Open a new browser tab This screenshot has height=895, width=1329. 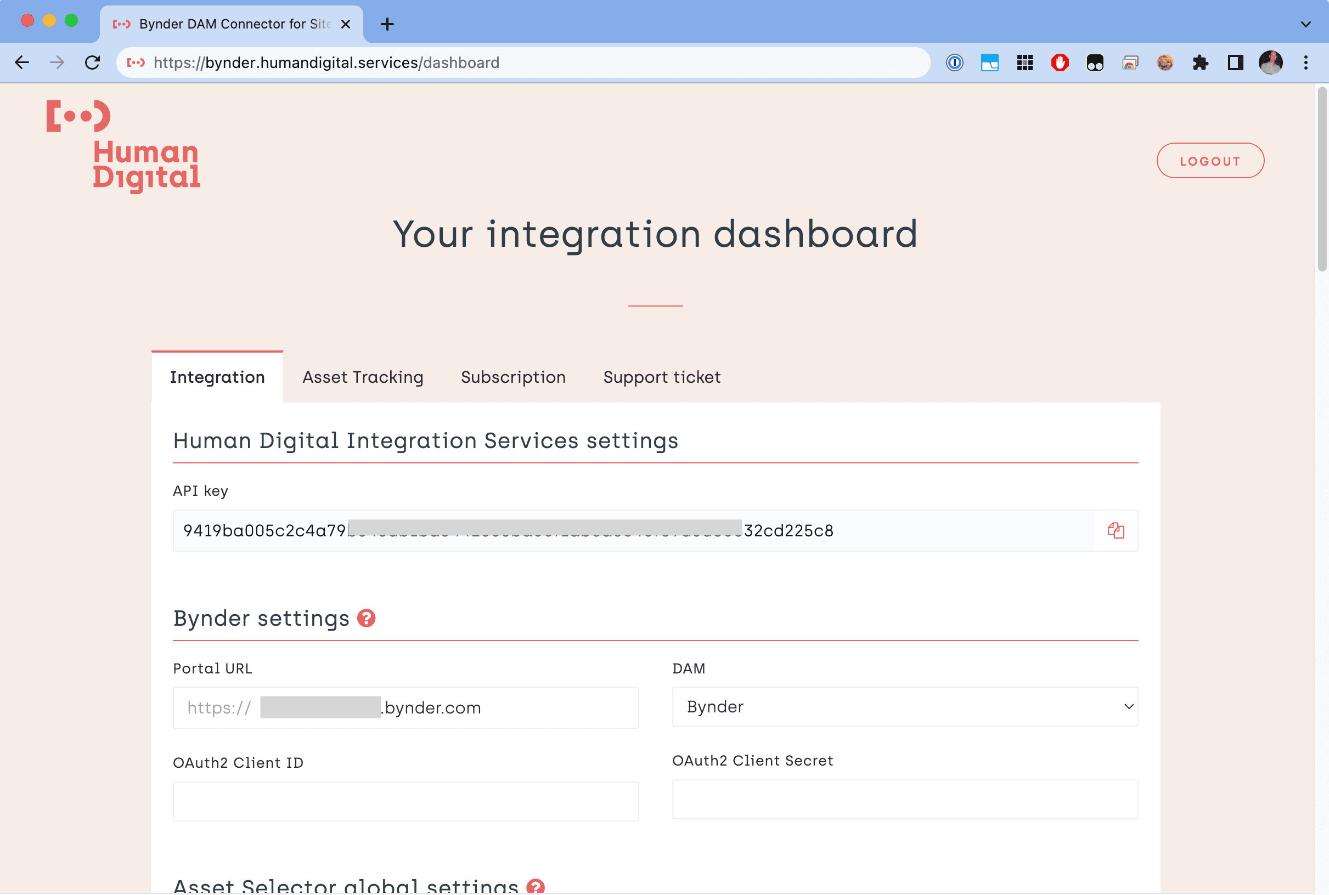[x=387, y=24]
